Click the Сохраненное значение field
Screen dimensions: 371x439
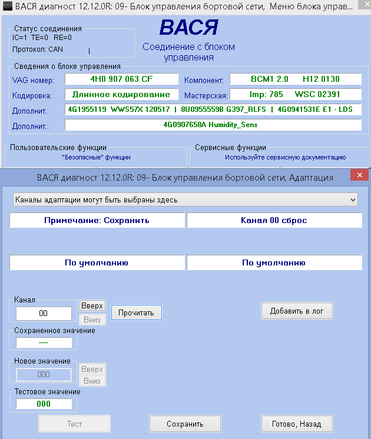44,342
